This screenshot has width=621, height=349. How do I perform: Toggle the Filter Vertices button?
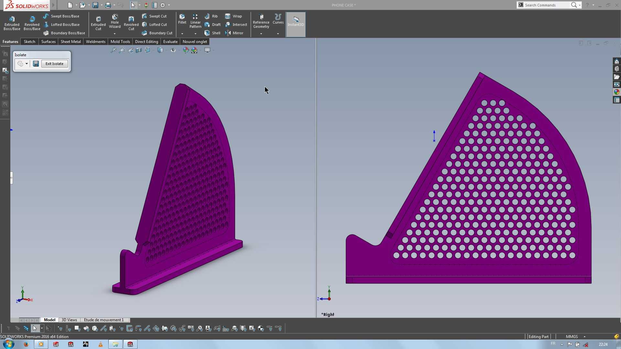tap(60, 329)
